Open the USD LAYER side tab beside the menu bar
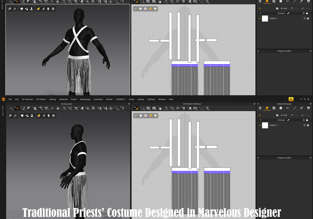The height and width of the screenshot is (219, 313). pos(2,111)
